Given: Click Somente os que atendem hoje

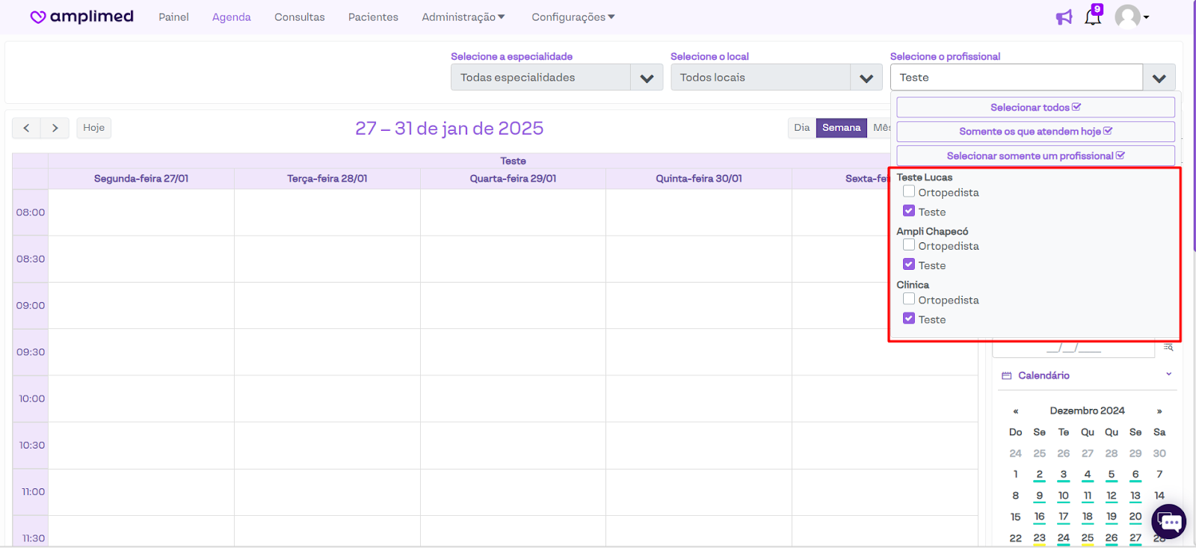Looking at the screenshot, I should (x=1035, y=132).
